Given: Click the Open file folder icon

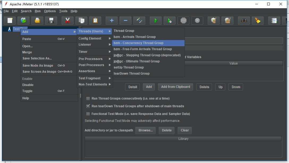Looking at the screenshot, I should point(37,20).
